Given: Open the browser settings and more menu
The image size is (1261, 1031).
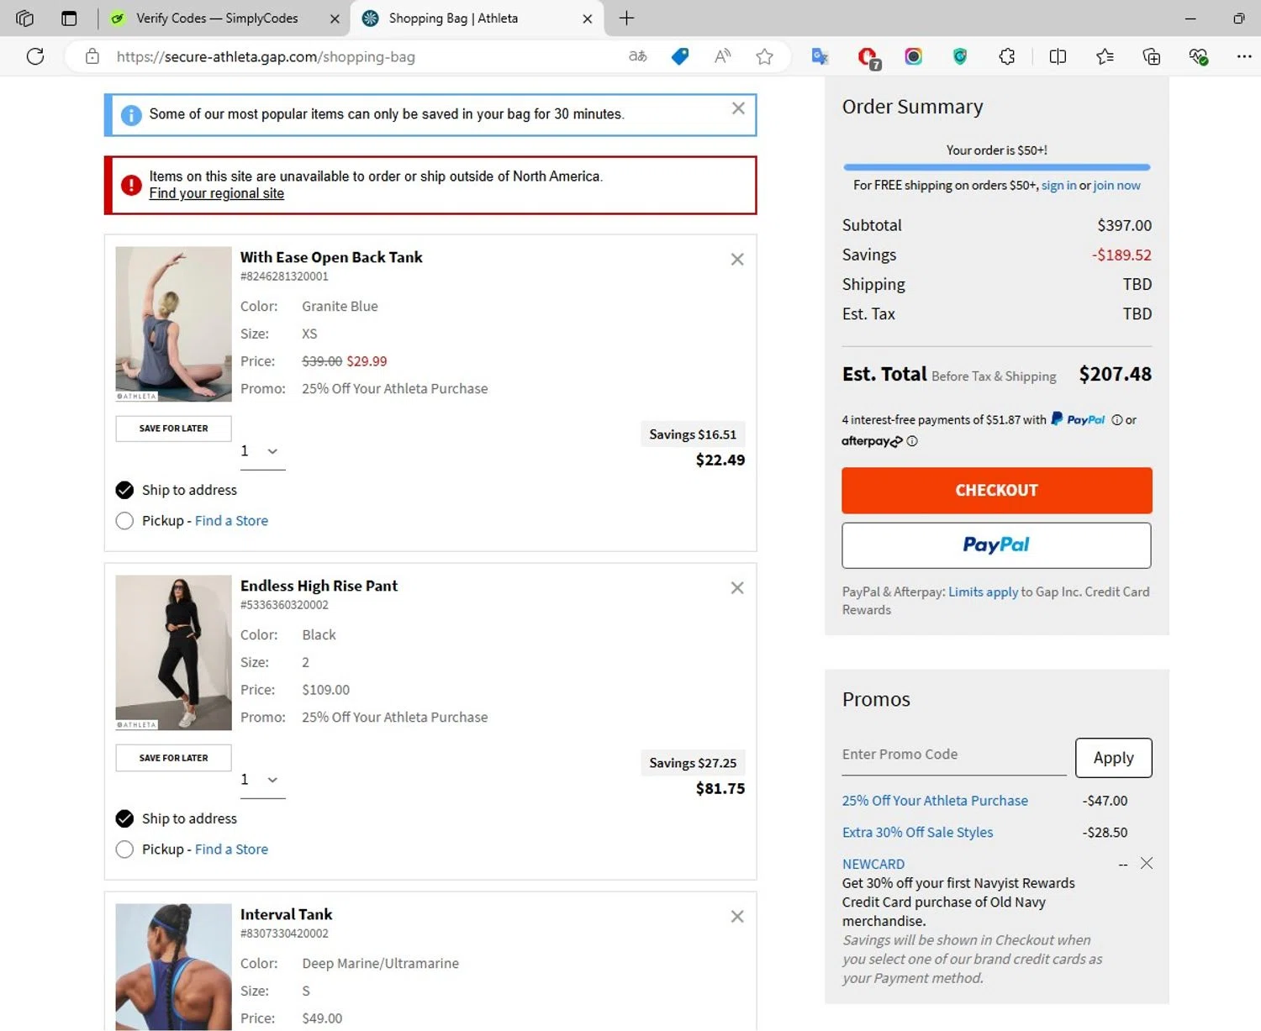Looking at the screenshot, I should click(1244, 56).
